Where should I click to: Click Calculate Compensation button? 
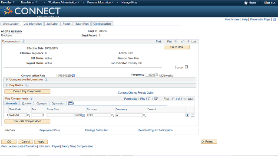click(x=27, y=121)
